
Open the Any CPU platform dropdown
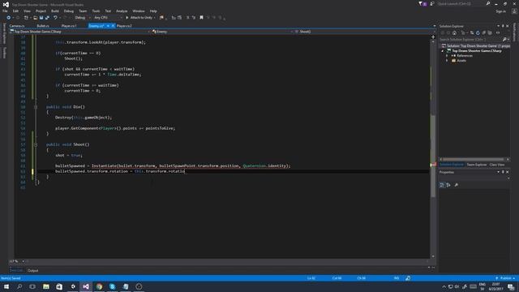pos(108,18)
